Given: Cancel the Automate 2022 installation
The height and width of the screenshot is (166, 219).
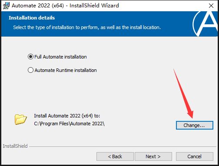Looking at the screenshot, I should click(x=195, y=156).
